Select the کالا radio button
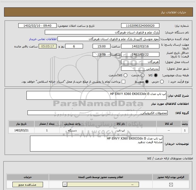Image resolution: width=196 pixels, height=190 pixels. tap(156, 75)
